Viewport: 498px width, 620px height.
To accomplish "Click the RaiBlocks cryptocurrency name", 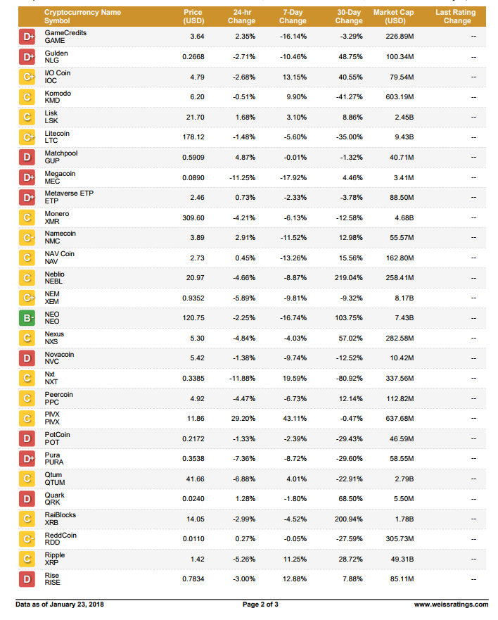I will click(60, 515).
